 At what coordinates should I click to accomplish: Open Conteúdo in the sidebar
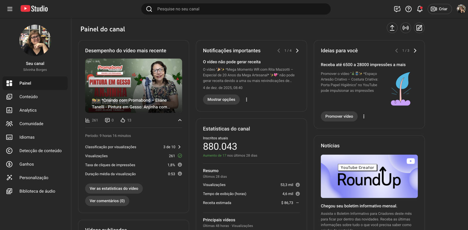tap(28, 97)
